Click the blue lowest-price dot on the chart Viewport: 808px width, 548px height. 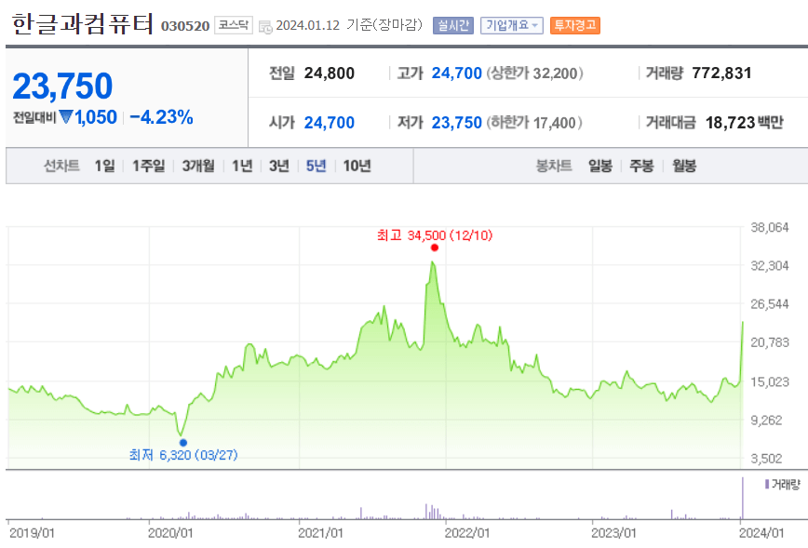pyautogui.click(x=183, y=443)
